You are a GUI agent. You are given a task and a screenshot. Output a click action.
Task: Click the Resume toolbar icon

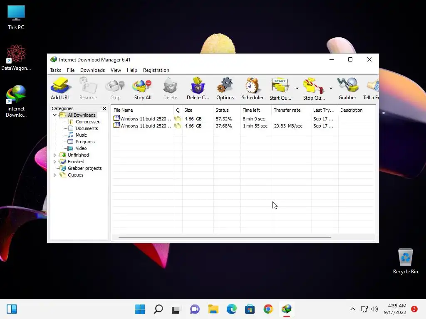(88, 89)
